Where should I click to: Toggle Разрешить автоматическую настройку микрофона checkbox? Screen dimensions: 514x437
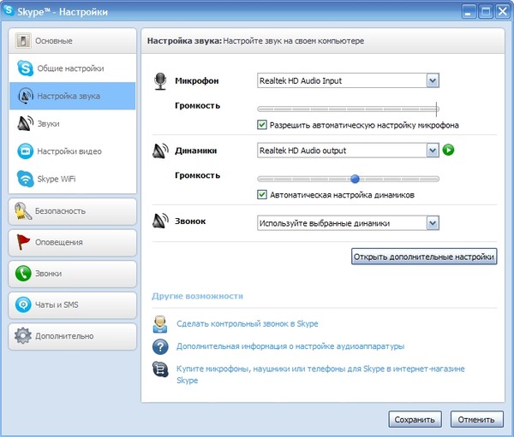tap(262, 125)
